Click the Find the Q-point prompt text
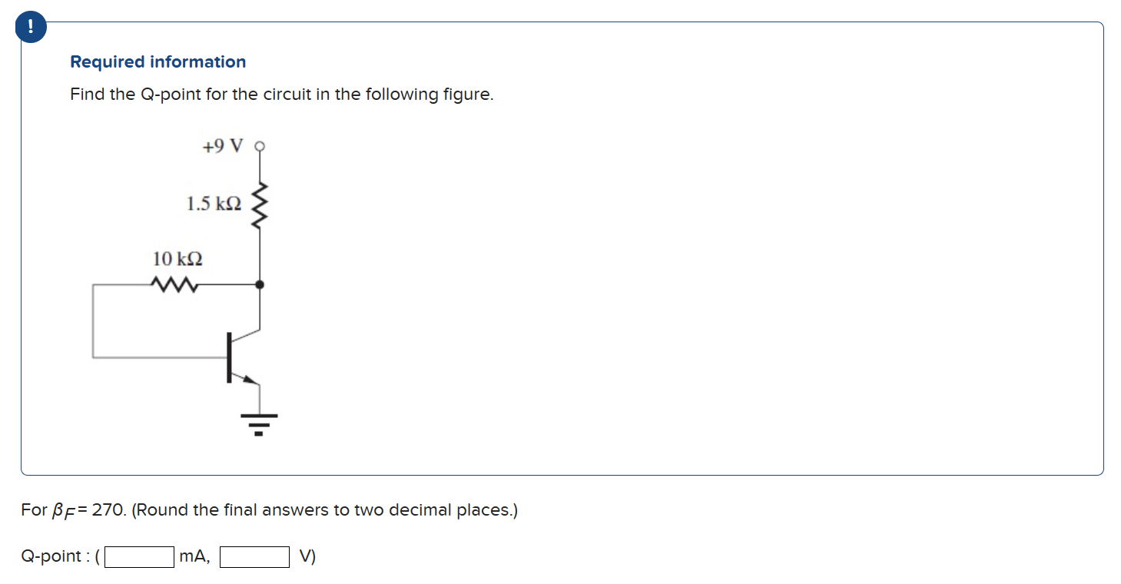 (281, 94)
